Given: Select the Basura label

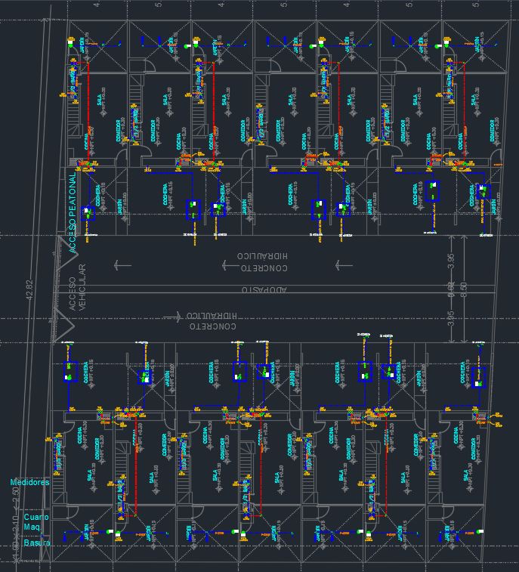Looking at the screenshot, I should 37,543.
